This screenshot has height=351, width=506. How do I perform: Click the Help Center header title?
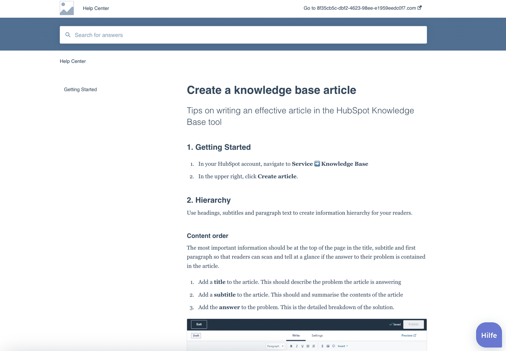(96, 8)
